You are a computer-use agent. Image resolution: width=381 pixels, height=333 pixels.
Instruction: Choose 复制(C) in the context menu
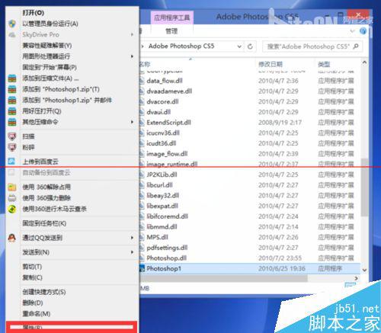(32, 277)
